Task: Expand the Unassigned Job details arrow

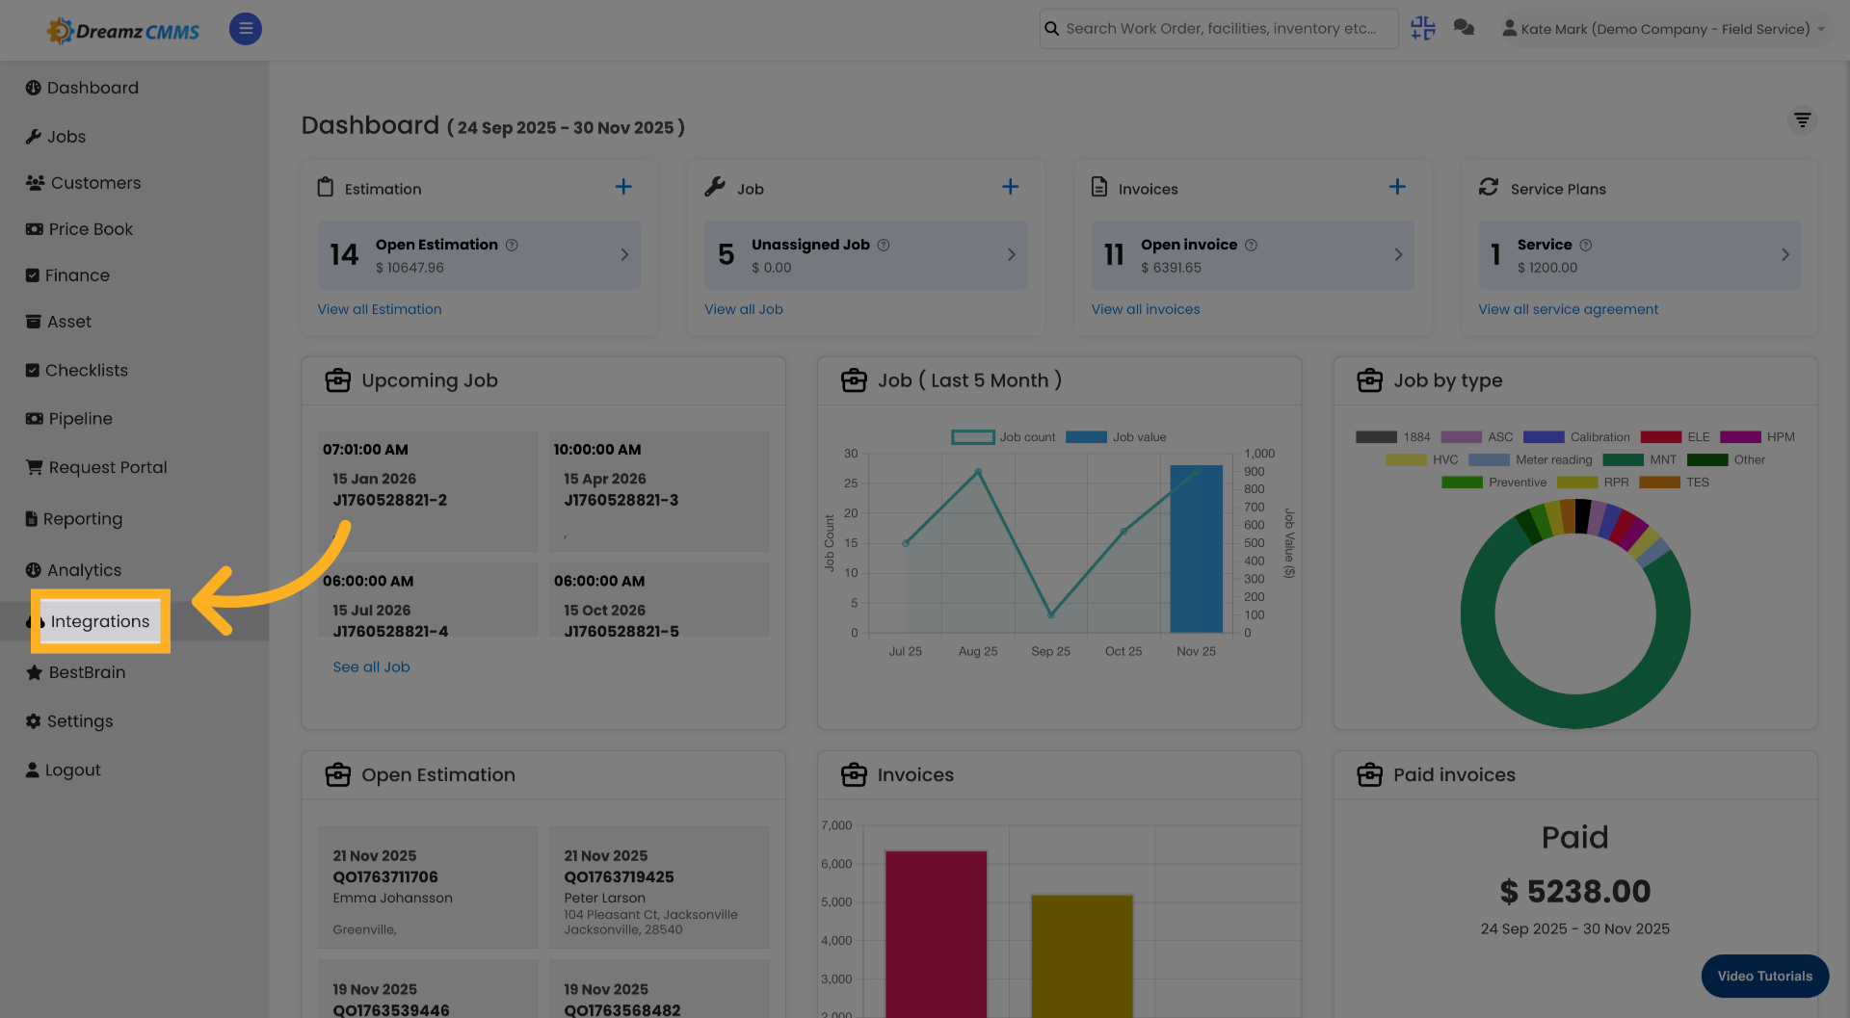Action: click(1011, 255)
